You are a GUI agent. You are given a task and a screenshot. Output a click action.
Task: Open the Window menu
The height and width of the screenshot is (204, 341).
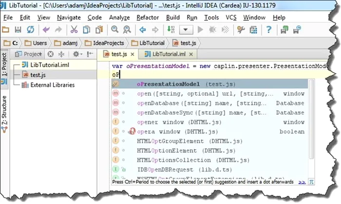(254, 17)
